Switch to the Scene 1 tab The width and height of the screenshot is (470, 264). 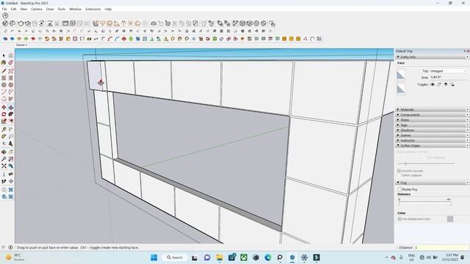coord(21,45)
